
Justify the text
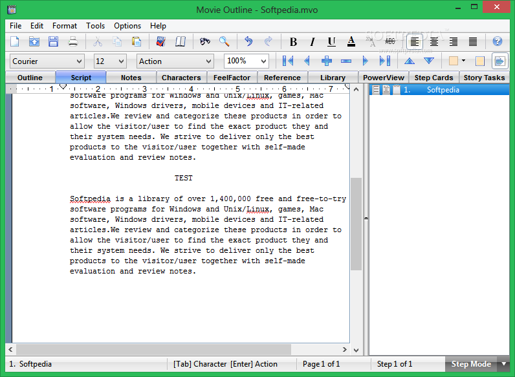coord(473,41)
